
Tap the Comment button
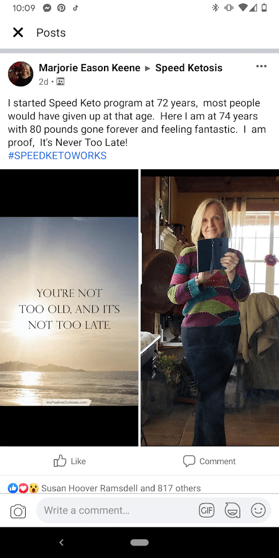click(209, 461)
